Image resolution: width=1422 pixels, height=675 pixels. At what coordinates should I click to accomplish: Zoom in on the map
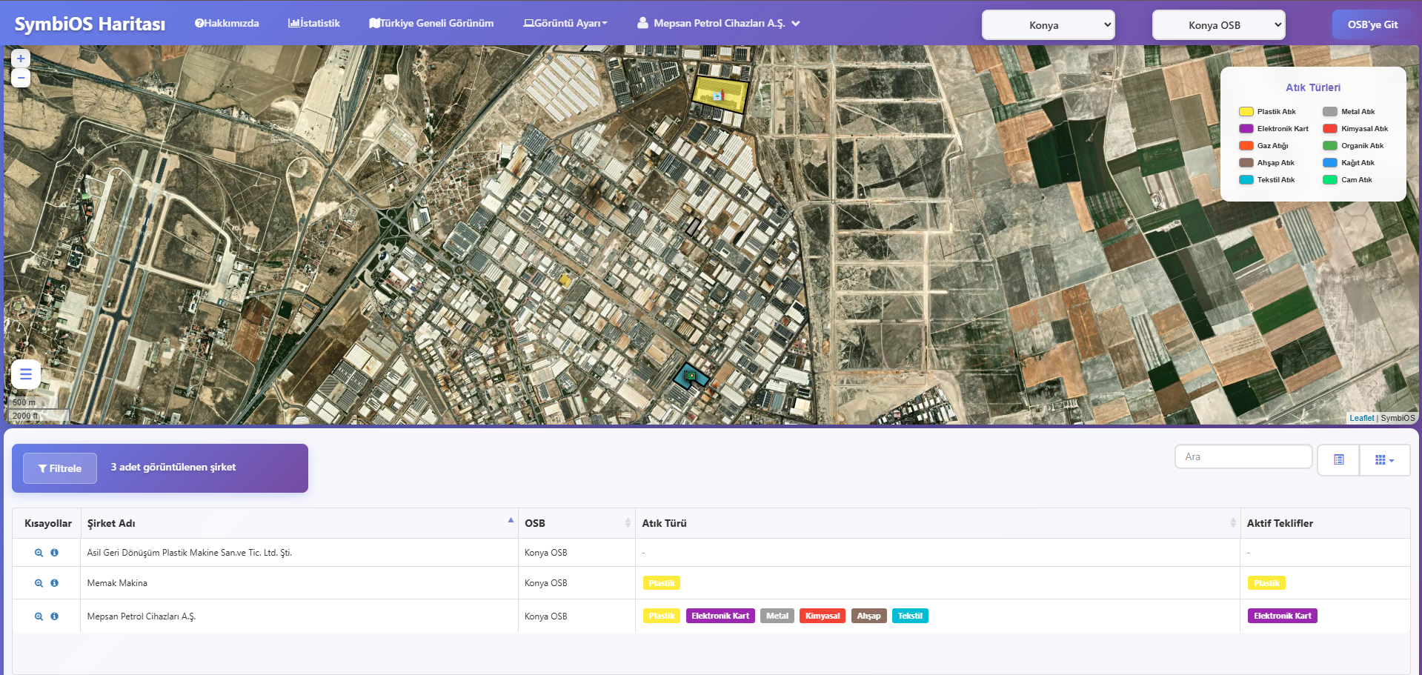point(21,59)
